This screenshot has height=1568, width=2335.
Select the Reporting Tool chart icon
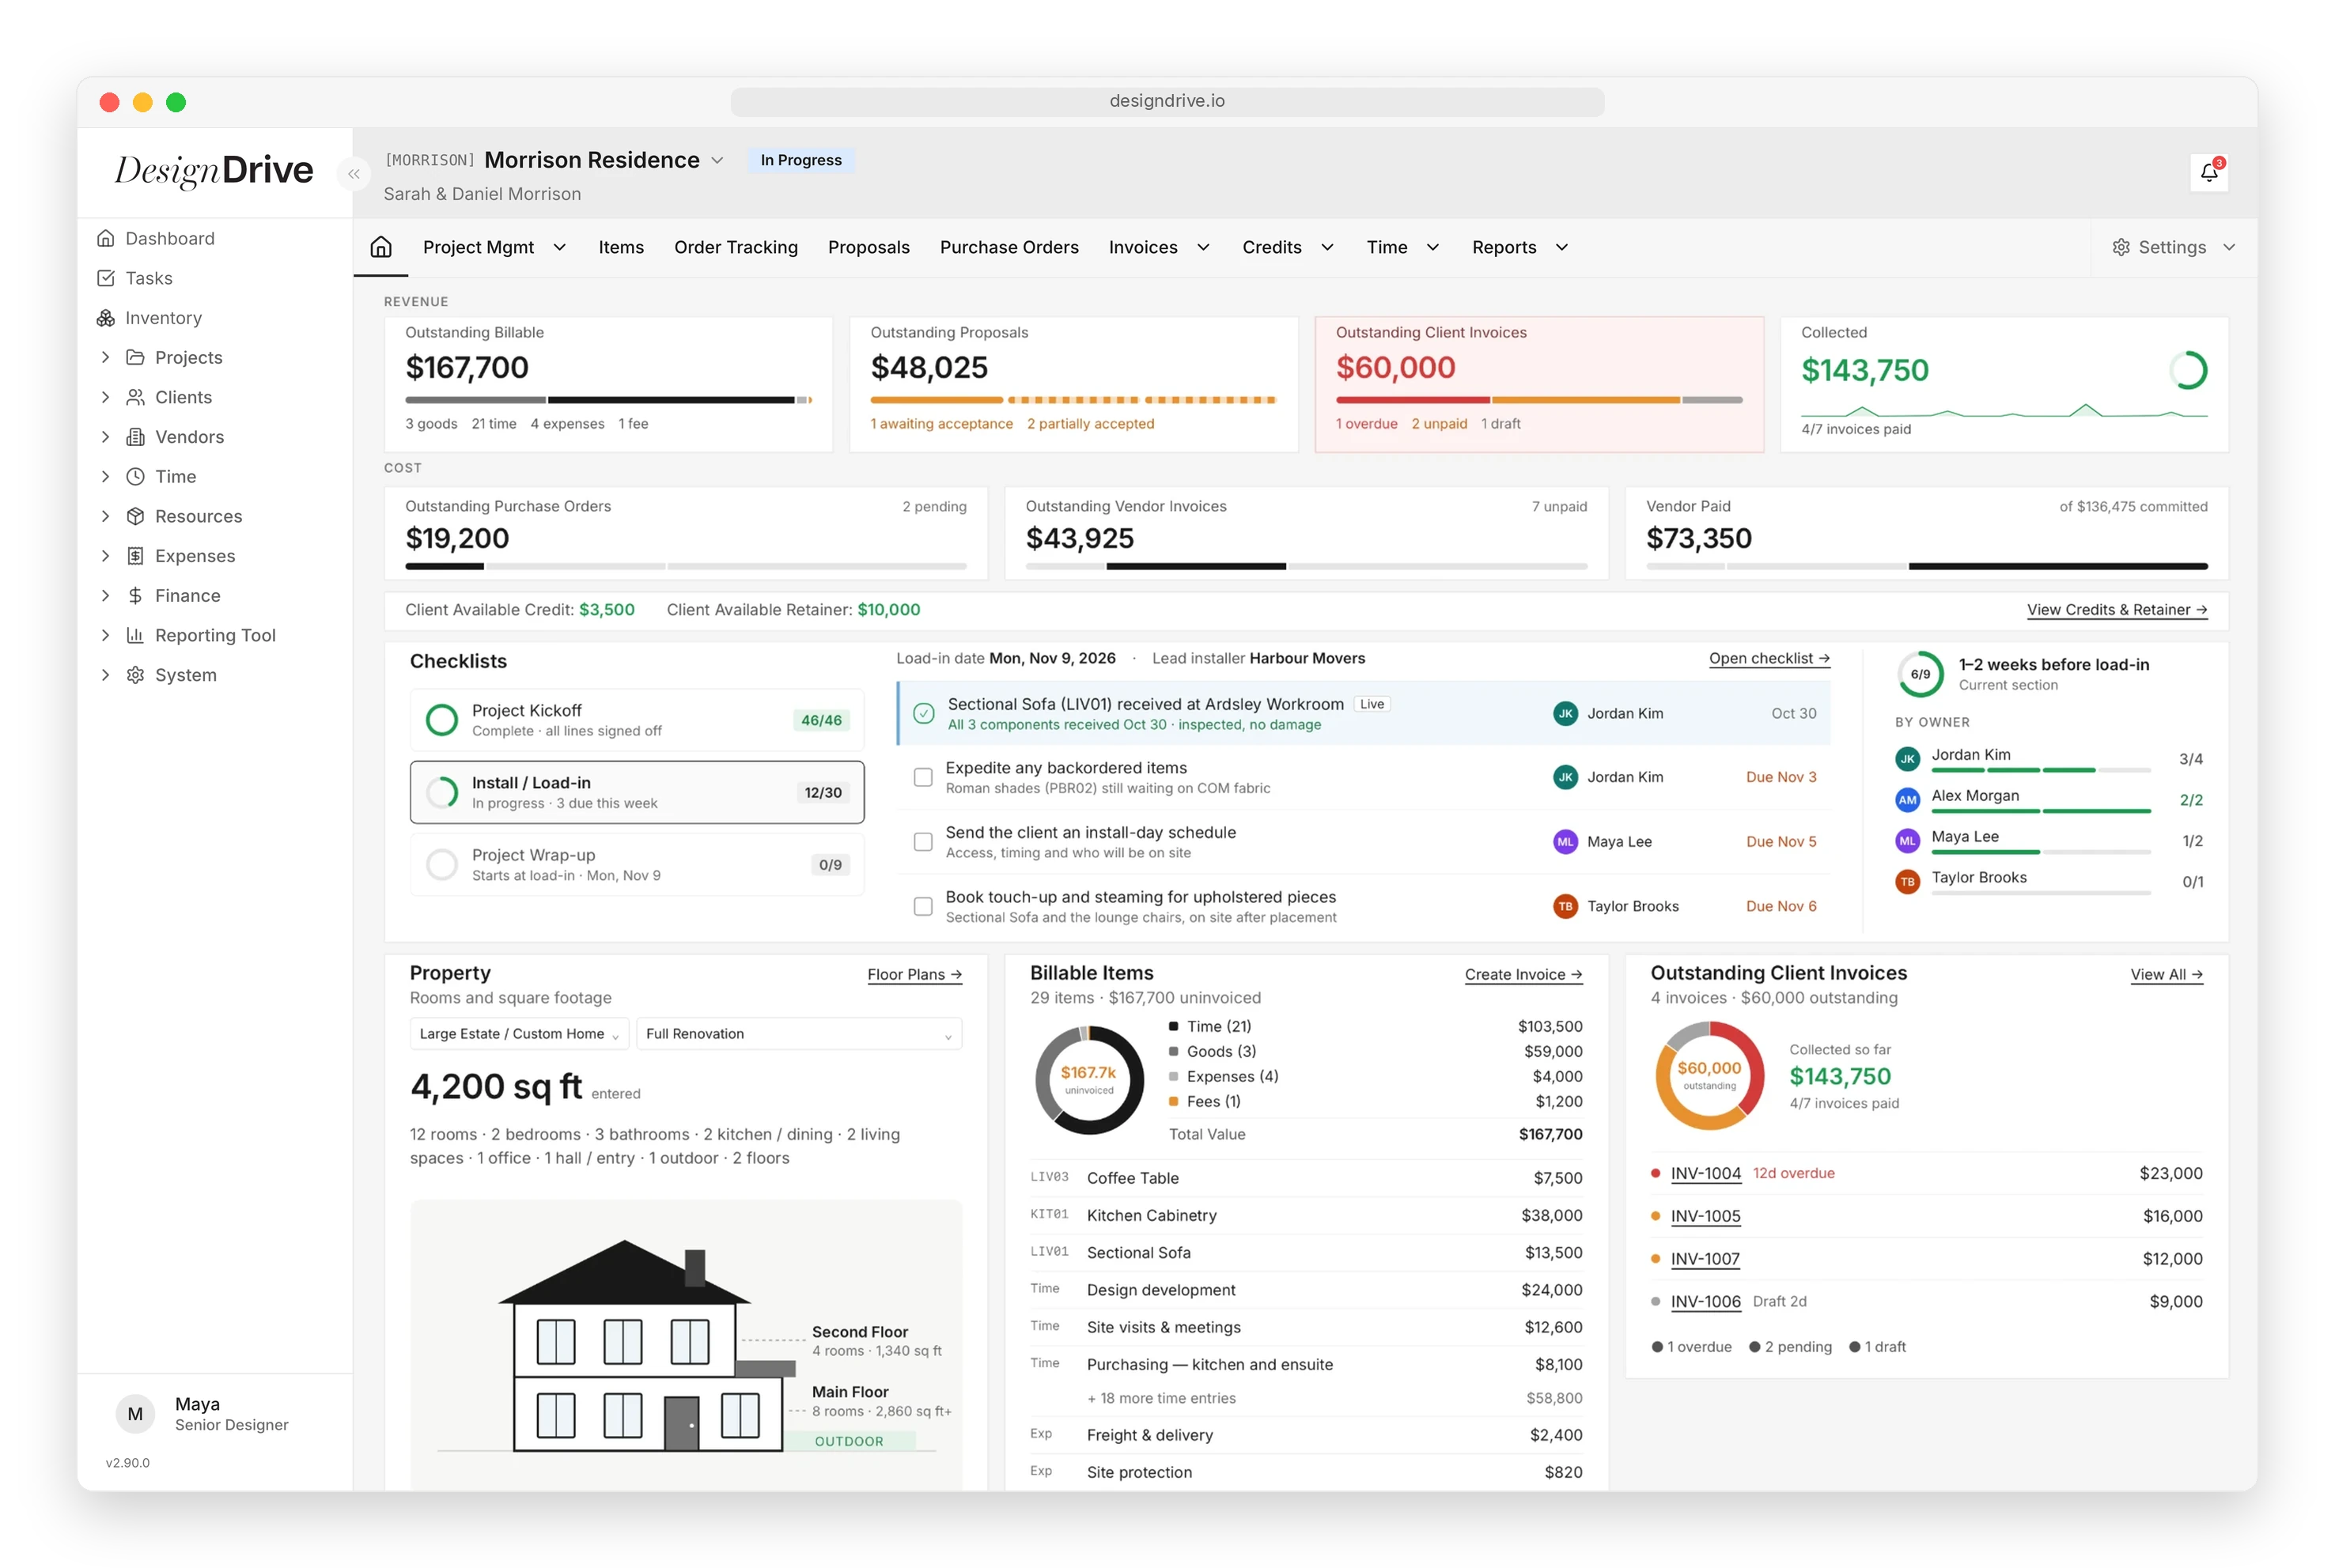[135, 635]
